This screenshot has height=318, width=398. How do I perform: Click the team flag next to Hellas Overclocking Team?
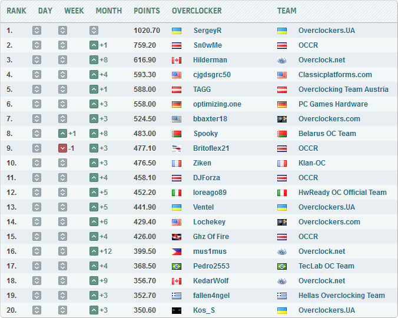pyautogui.click(x=282, y=296)
